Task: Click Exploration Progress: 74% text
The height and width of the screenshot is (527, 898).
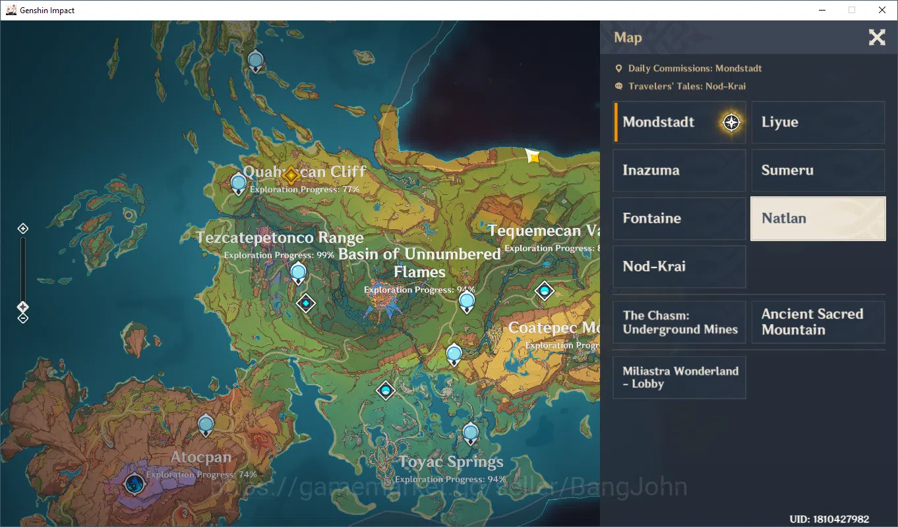Action: [202, 474]
